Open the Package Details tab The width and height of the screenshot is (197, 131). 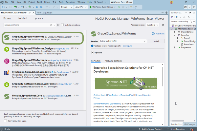113,61
